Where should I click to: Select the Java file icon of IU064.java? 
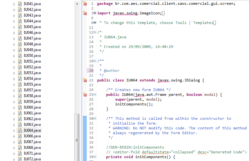pos(20,130)
